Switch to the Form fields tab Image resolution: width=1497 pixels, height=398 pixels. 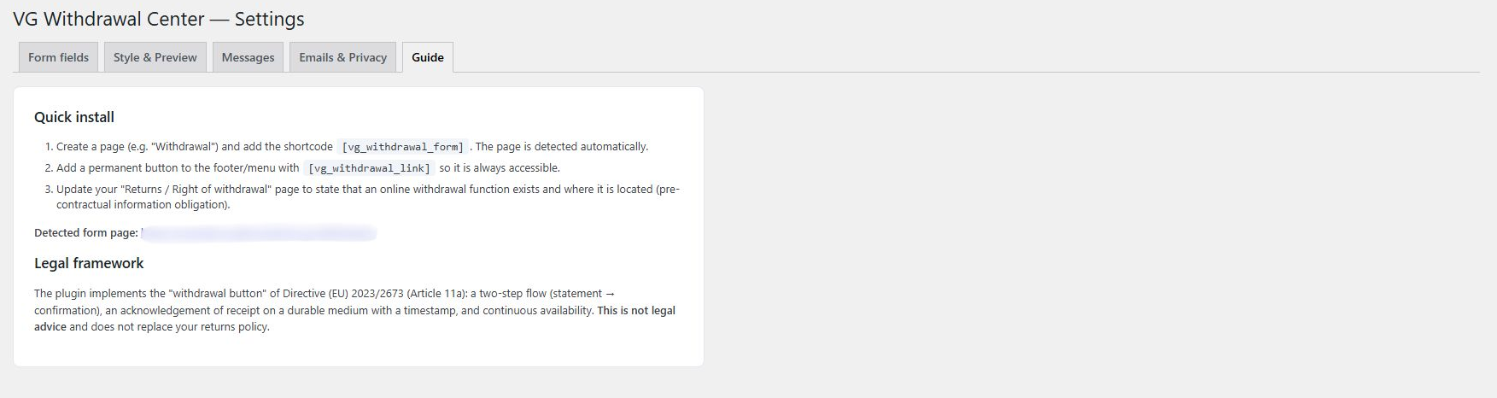pos(58,57)
